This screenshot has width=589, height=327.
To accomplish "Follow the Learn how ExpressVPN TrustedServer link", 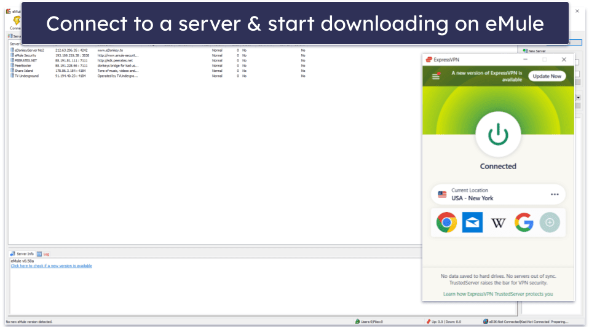I will 497,294.
